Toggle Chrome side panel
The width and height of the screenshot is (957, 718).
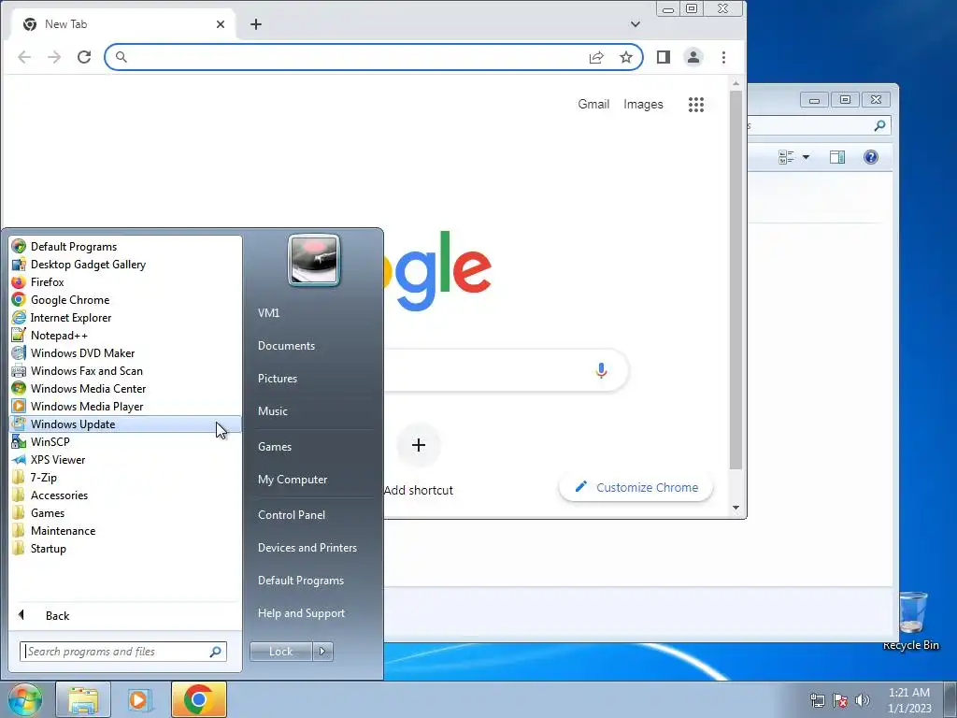664,57
